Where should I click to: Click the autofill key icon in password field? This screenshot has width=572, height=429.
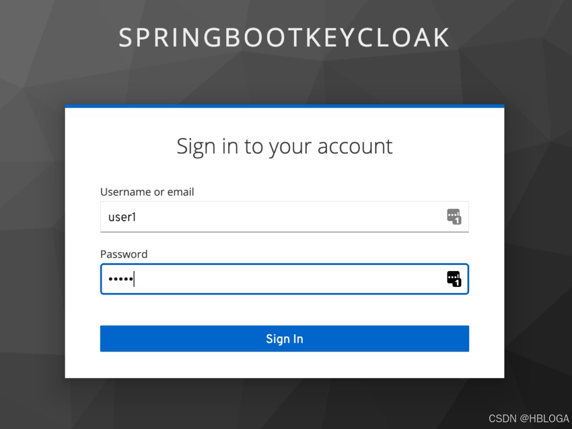click(x=454, y=278)
